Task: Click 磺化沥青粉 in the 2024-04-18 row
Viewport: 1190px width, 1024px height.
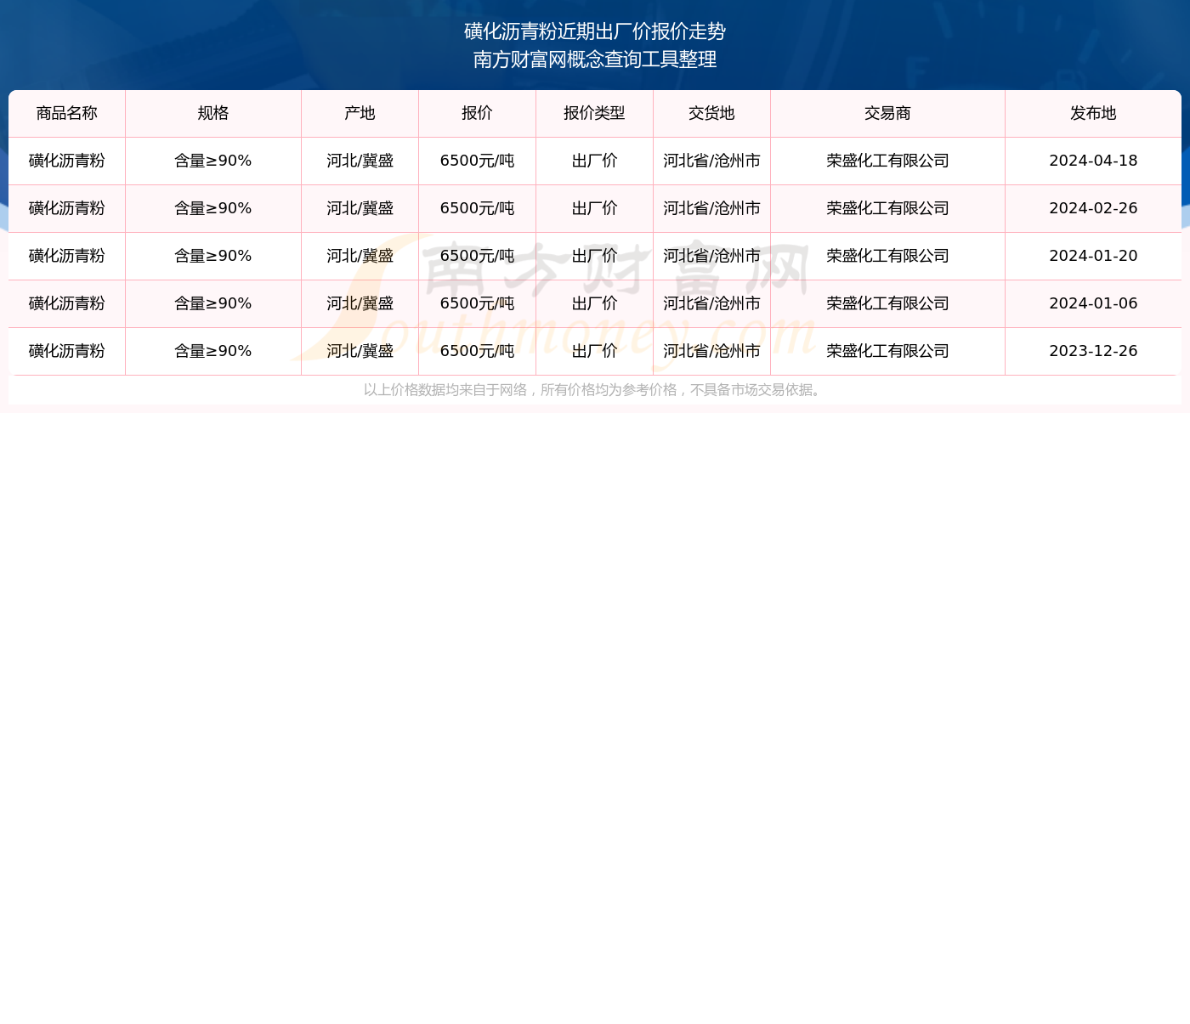Action: (67, 161)
